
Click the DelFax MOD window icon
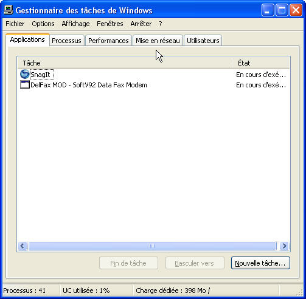pos(25,85)
